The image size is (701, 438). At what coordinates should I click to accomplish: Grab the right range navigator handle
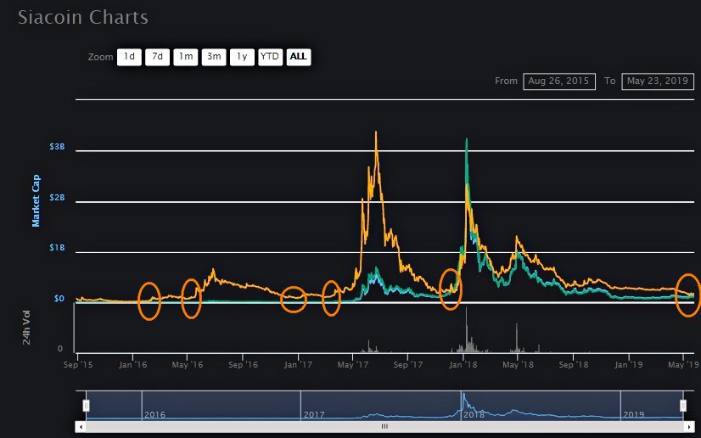[x=683, y=406]
